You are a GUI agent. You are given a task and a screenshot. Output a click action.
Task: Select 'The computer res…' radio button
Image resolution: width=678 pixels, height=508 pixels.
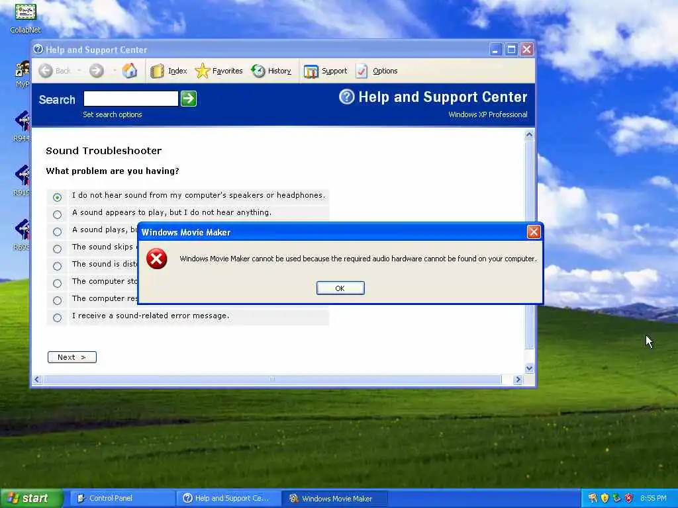pos(57,300)
